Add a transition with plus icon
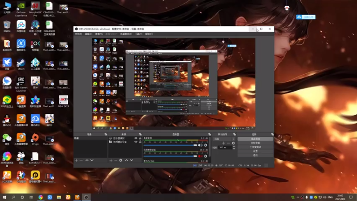This screenshot has width=357, height=201. (224, 143)
